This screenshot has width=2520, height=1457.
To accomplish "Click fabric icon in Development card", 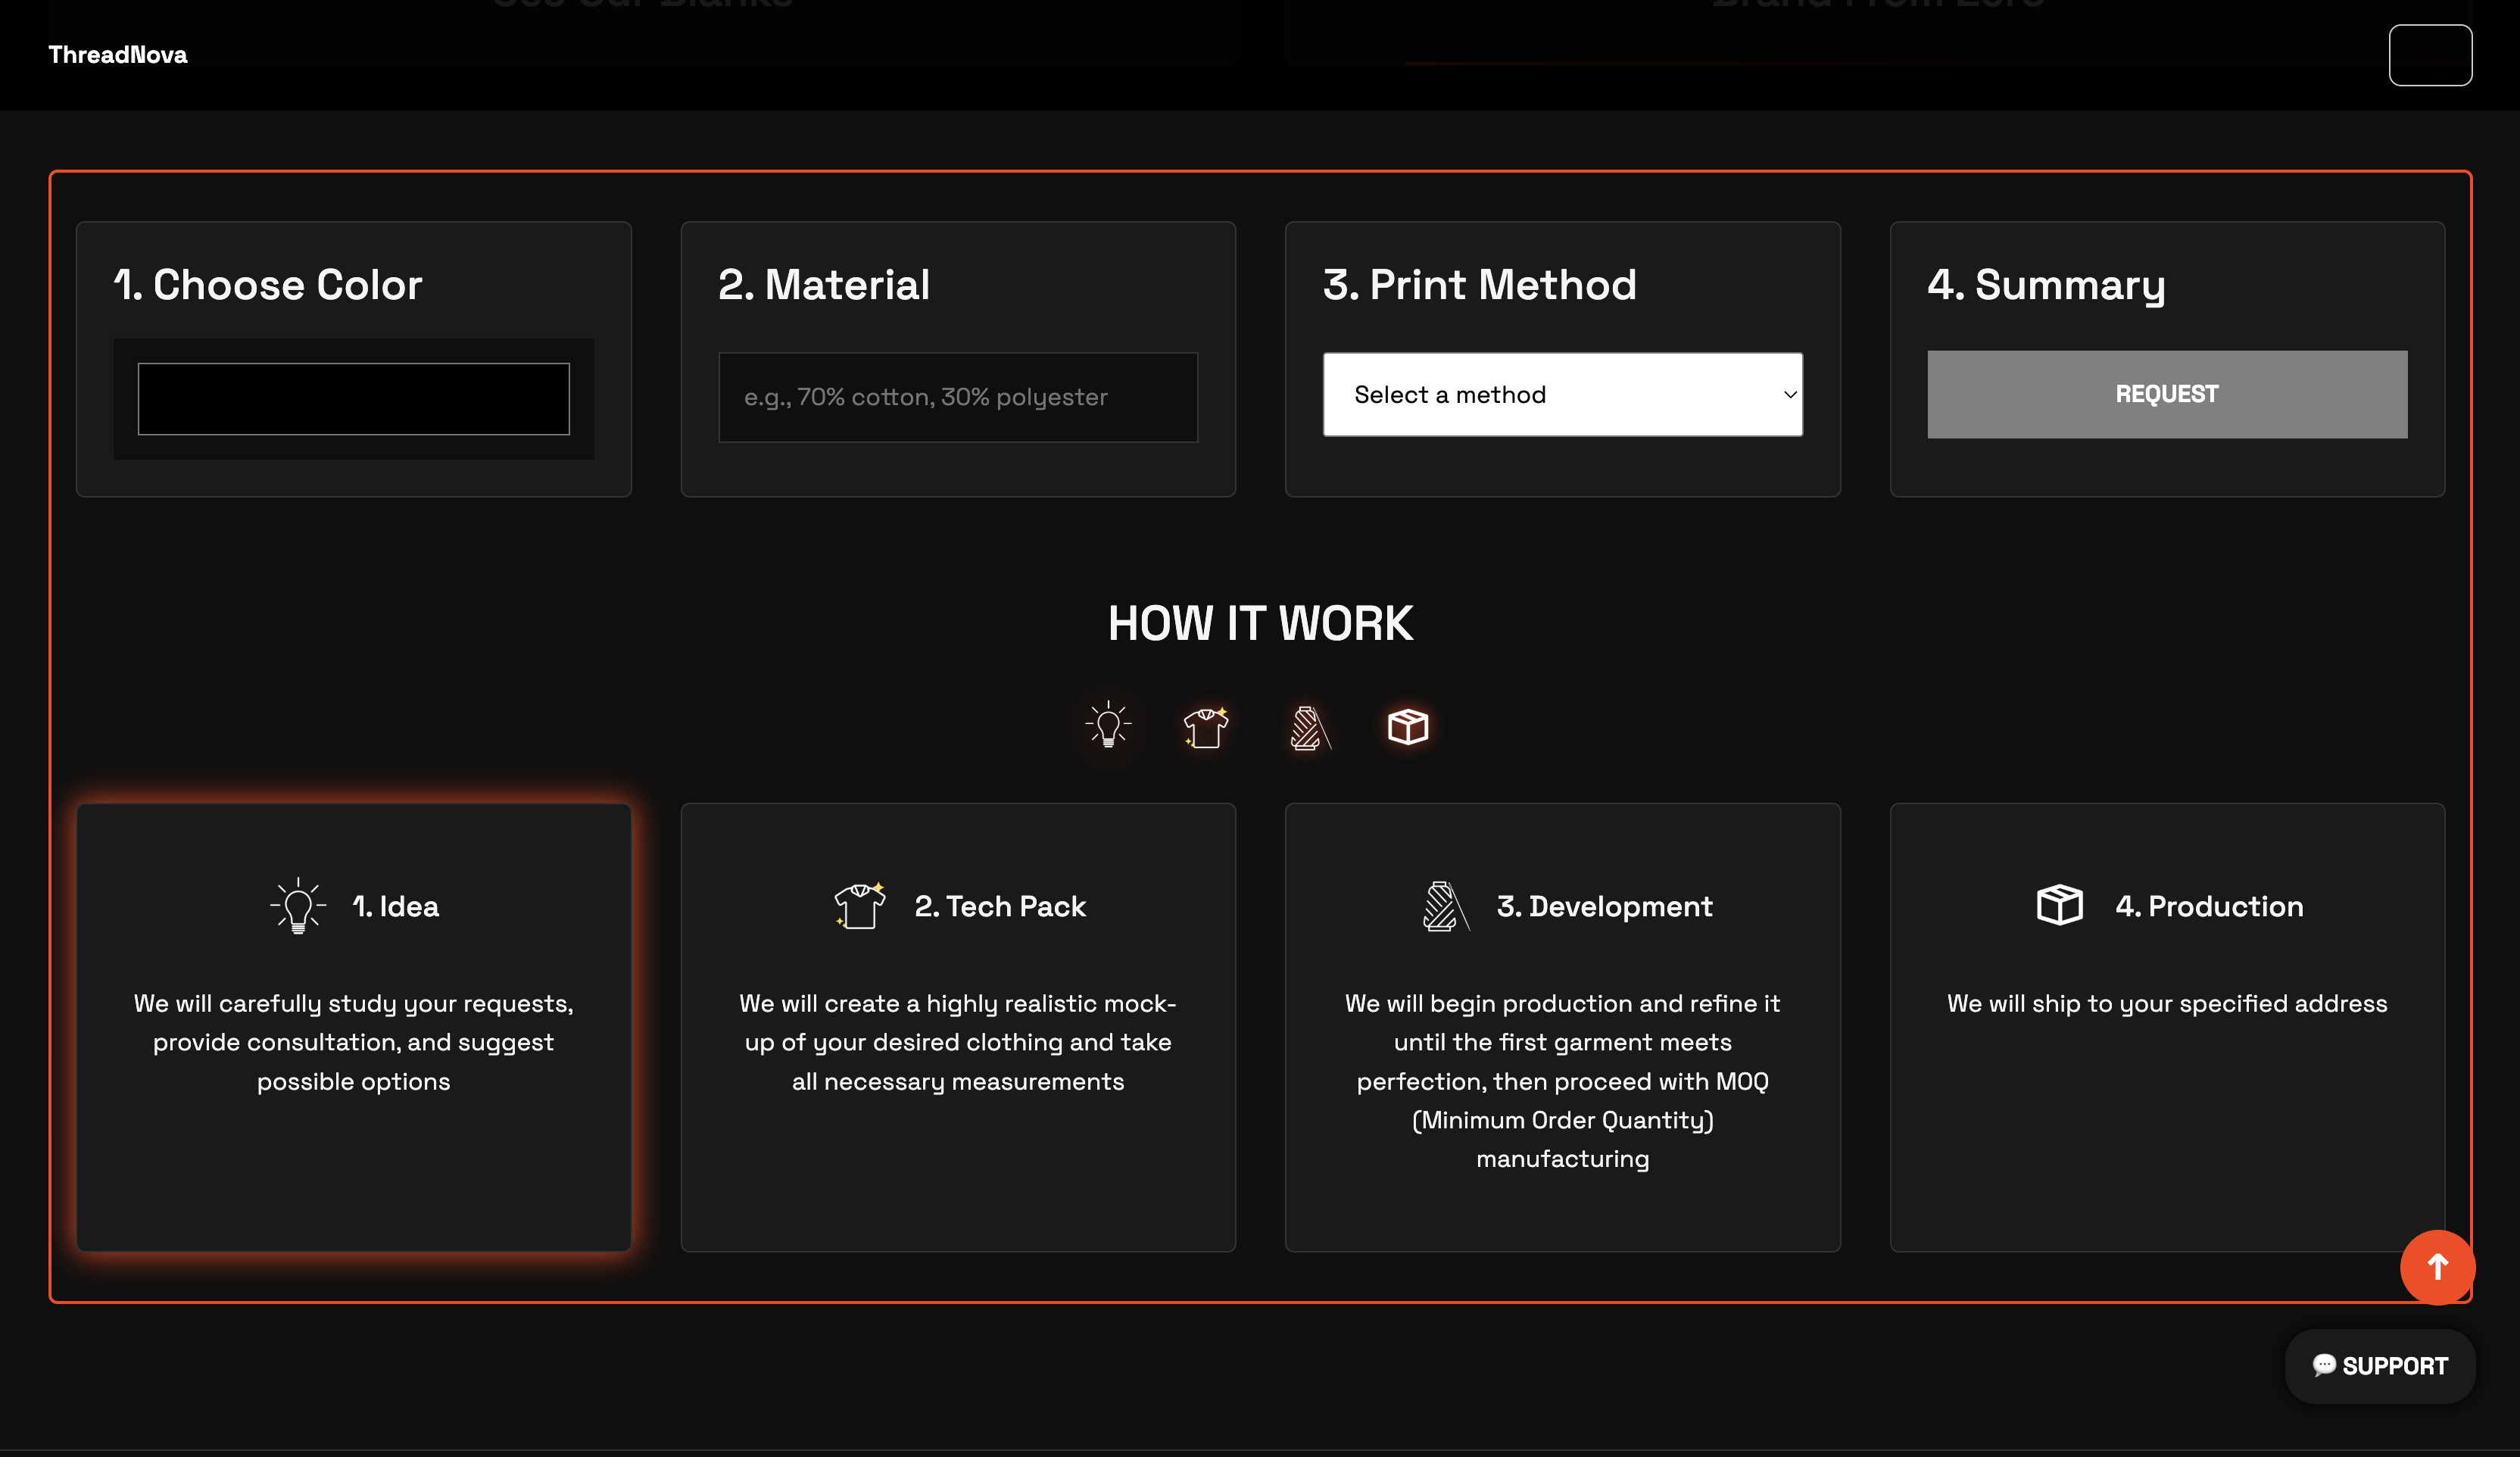I will coord(1444,906).
